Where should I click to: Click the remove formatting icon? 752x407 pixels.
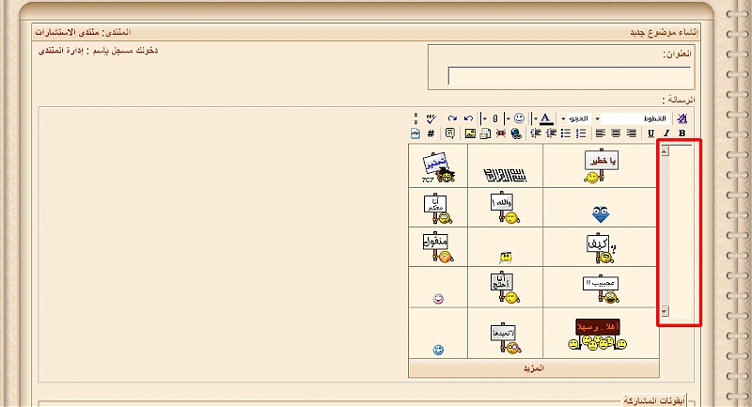682,118
